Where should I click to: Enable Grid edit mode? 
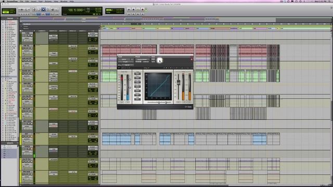[x=12, y=12]
